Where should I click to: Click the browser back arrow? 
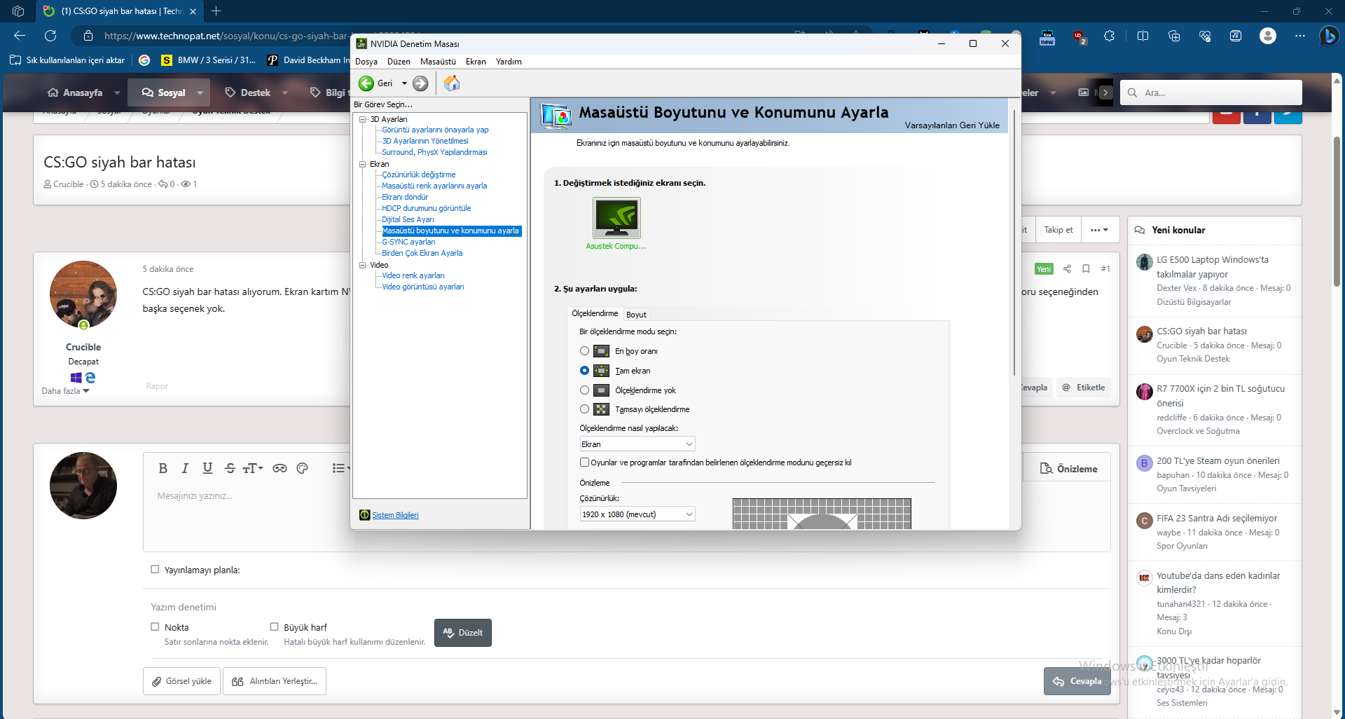pyautogui.click(x=20, y=36)
